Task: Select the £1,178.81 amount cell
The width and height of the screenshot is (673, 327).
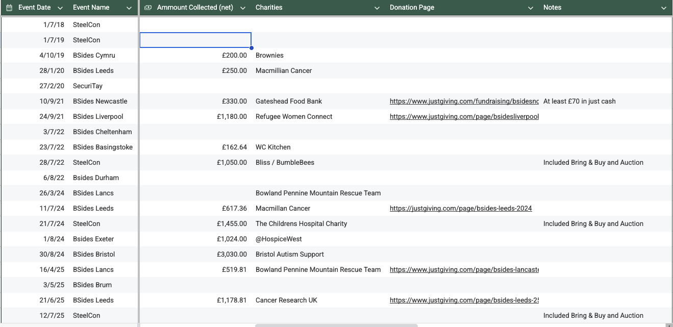Action: click(x=195, y=300)
